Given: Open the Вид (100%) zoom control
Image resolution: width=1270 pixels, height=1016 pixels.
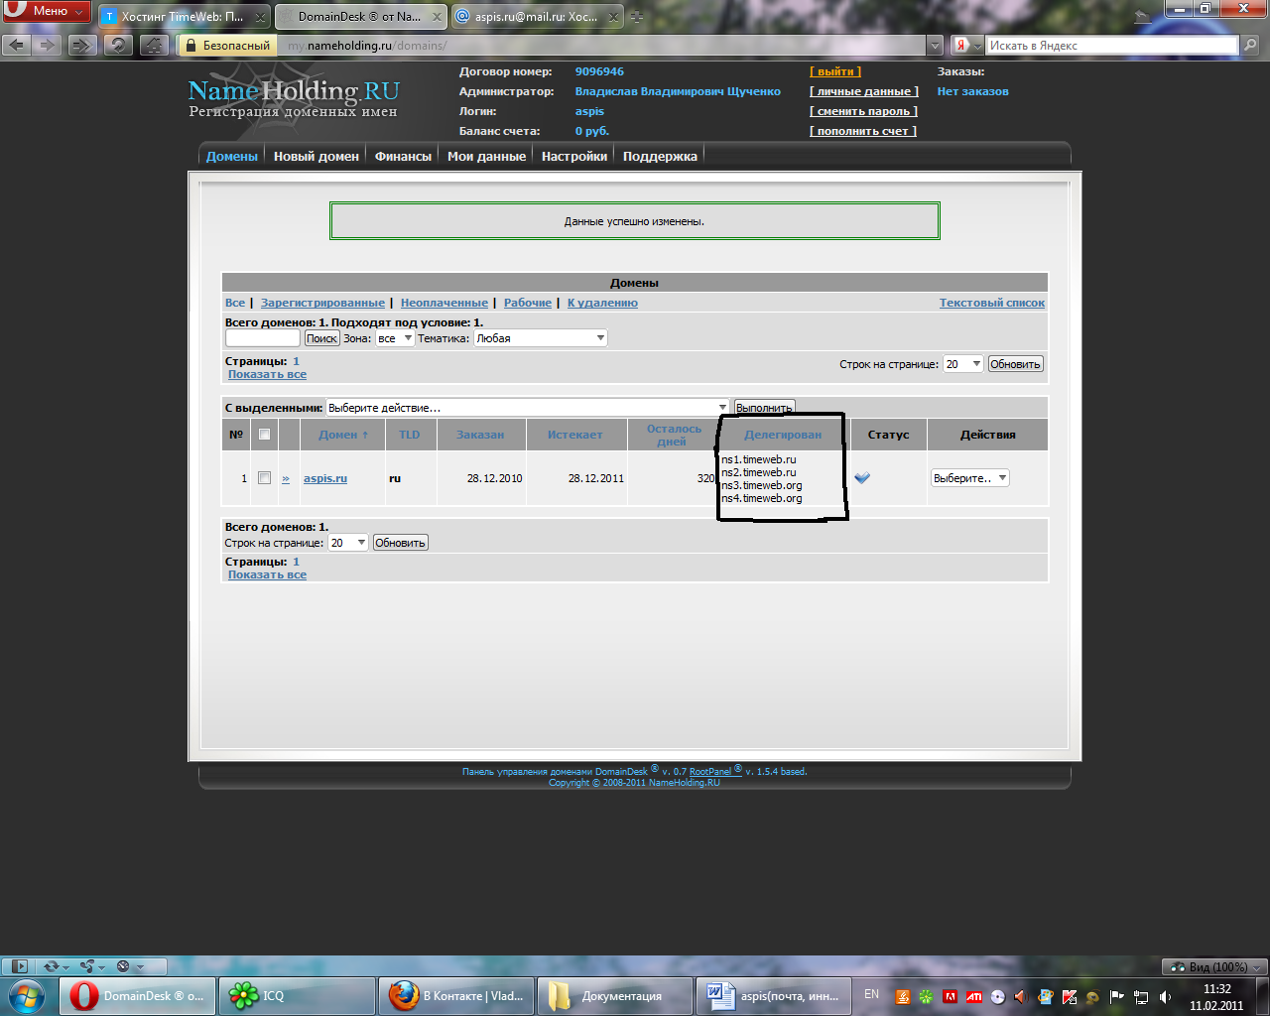Looking at the screenshot, I should 1214,966.
